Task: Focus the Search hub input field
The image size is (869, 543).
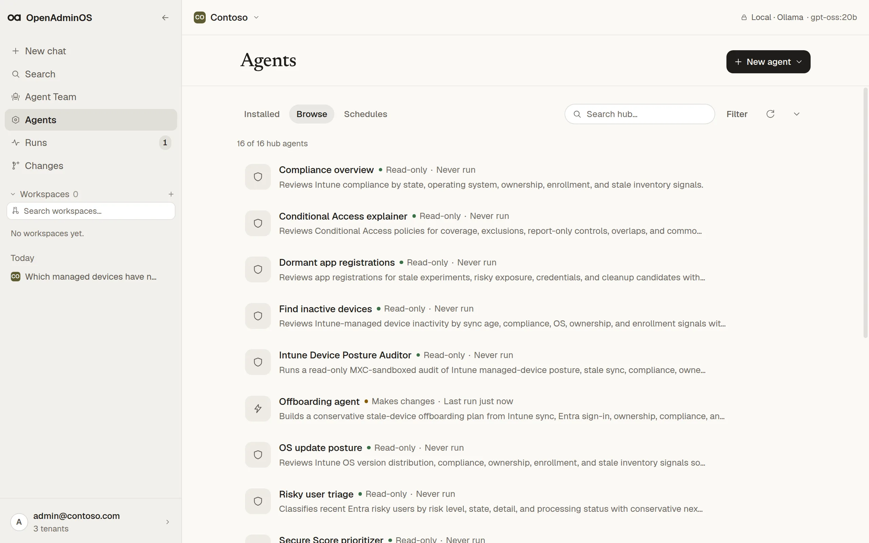Action: [640, 114]
